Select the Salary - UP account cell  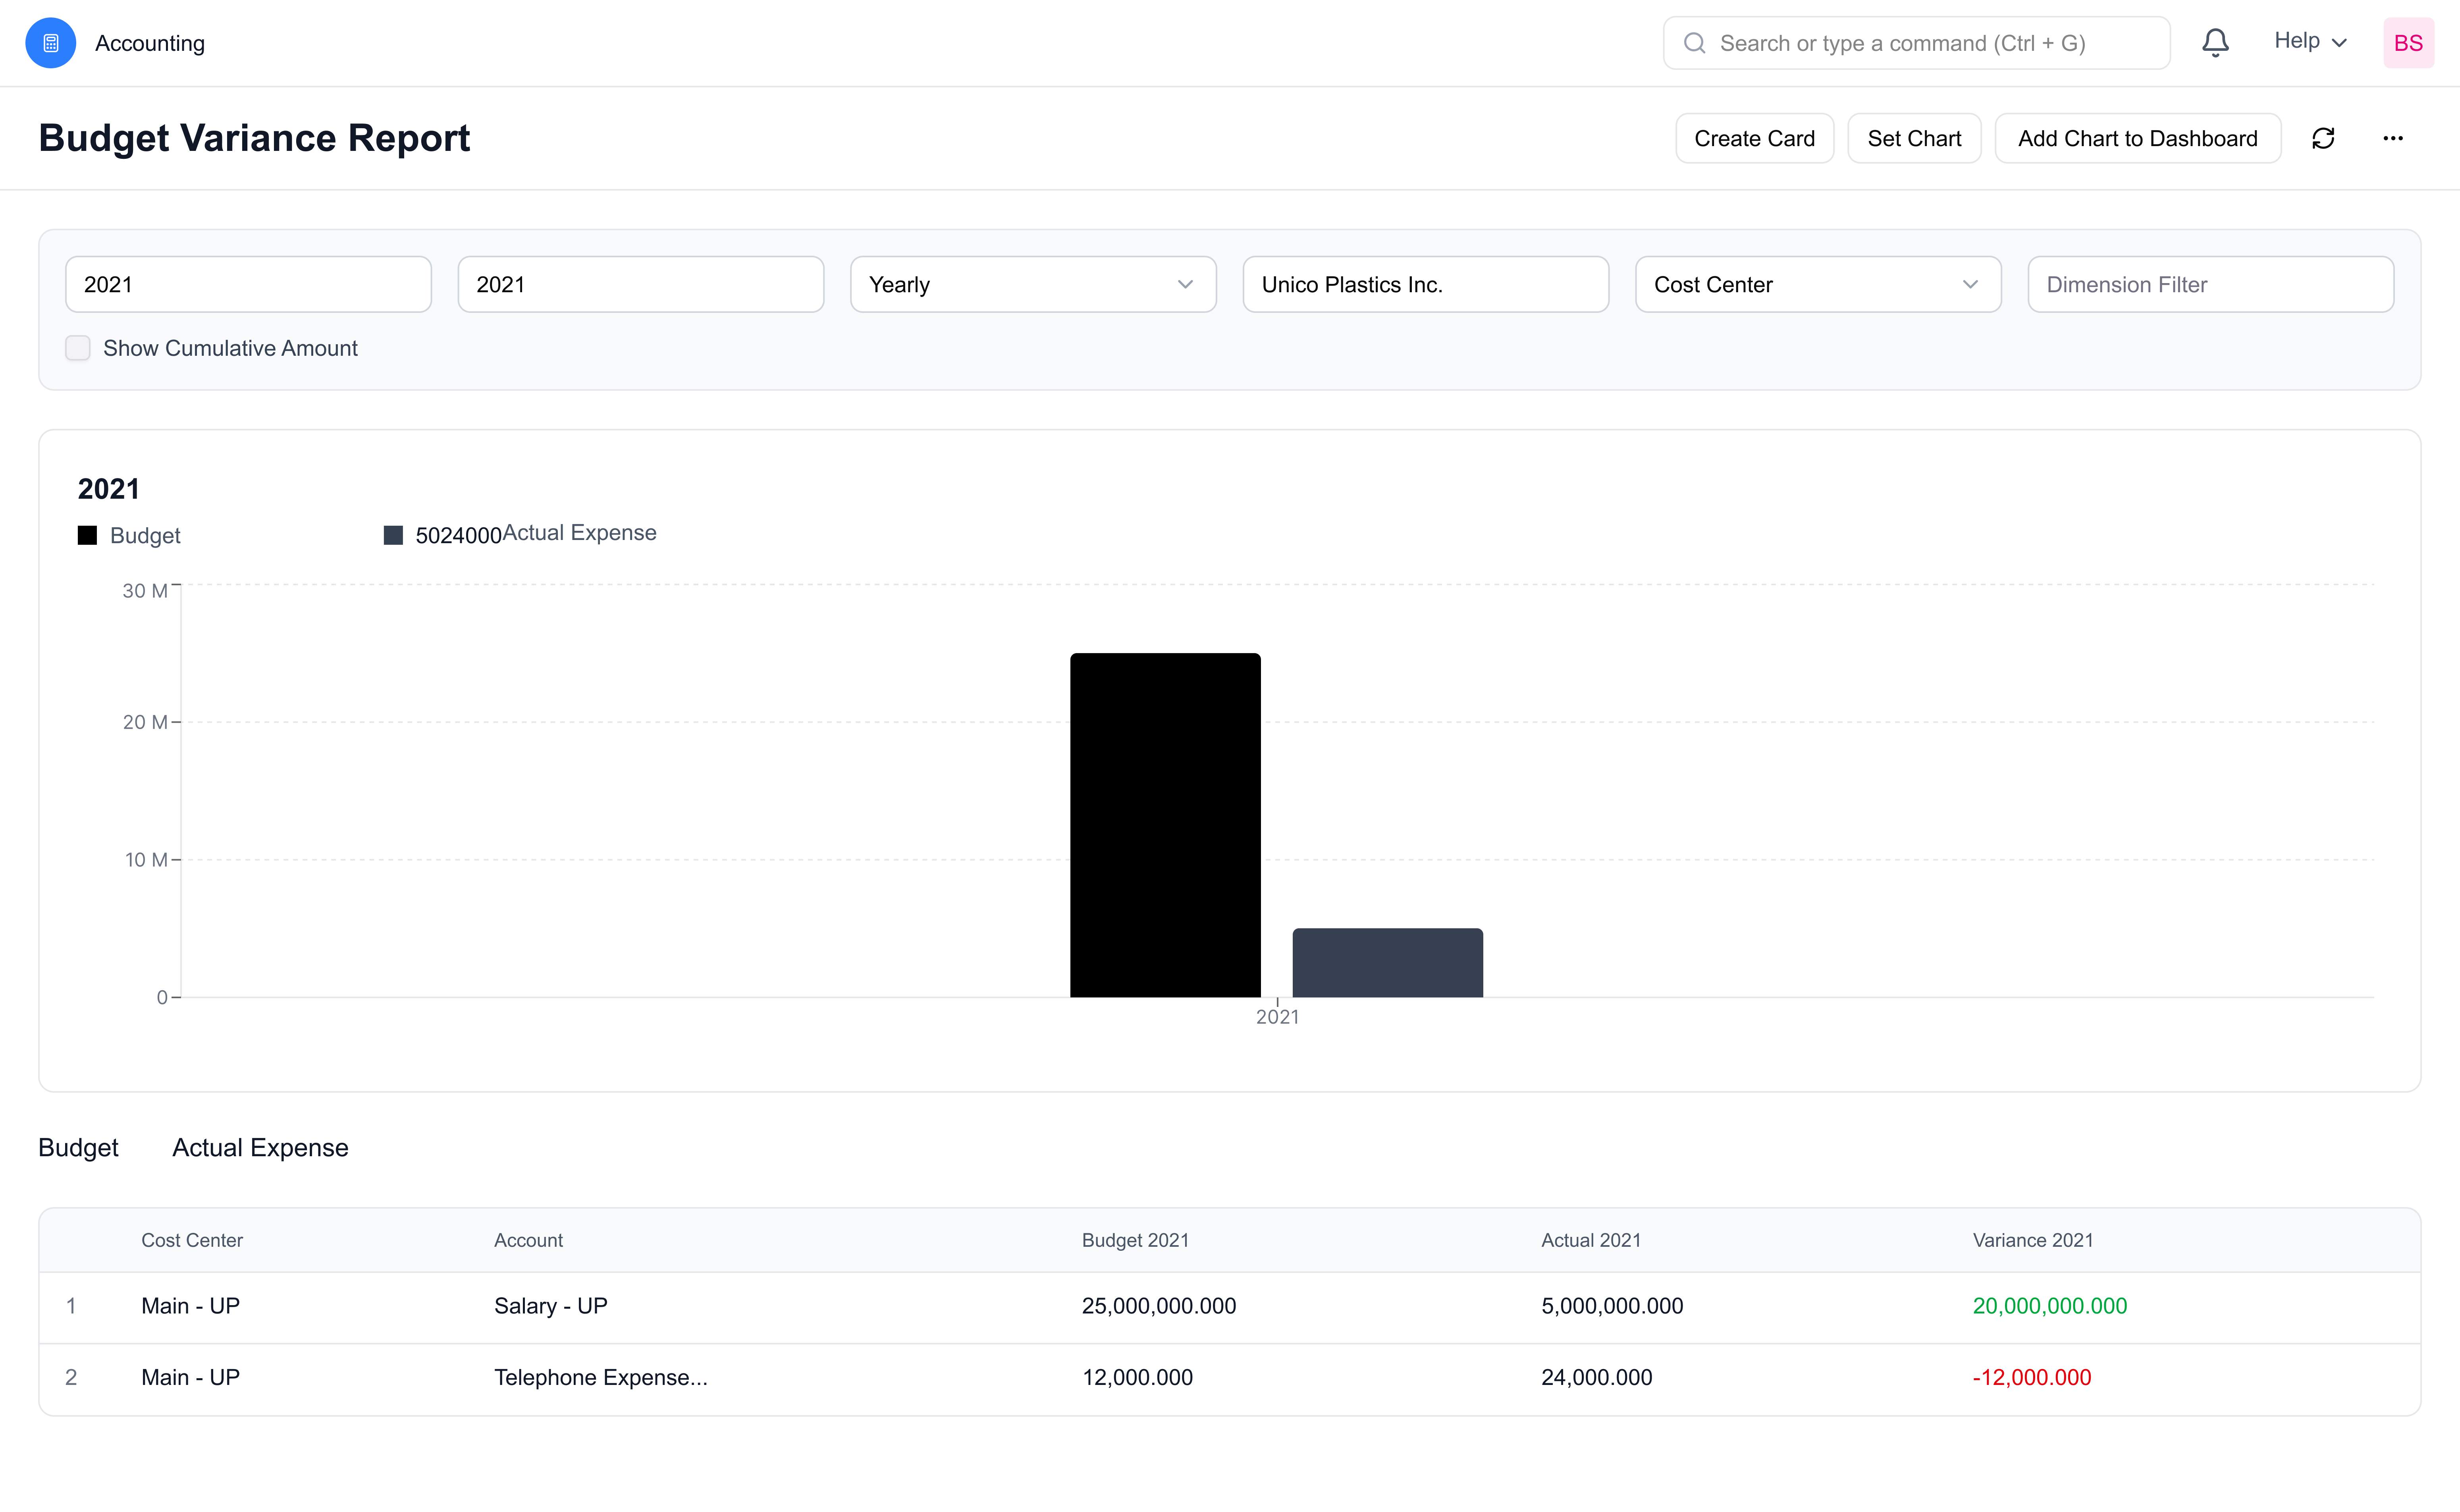click(551, 1306)
